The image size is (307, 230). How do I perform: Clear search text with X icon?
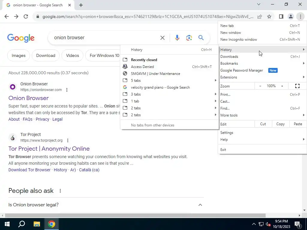[162, 38]
